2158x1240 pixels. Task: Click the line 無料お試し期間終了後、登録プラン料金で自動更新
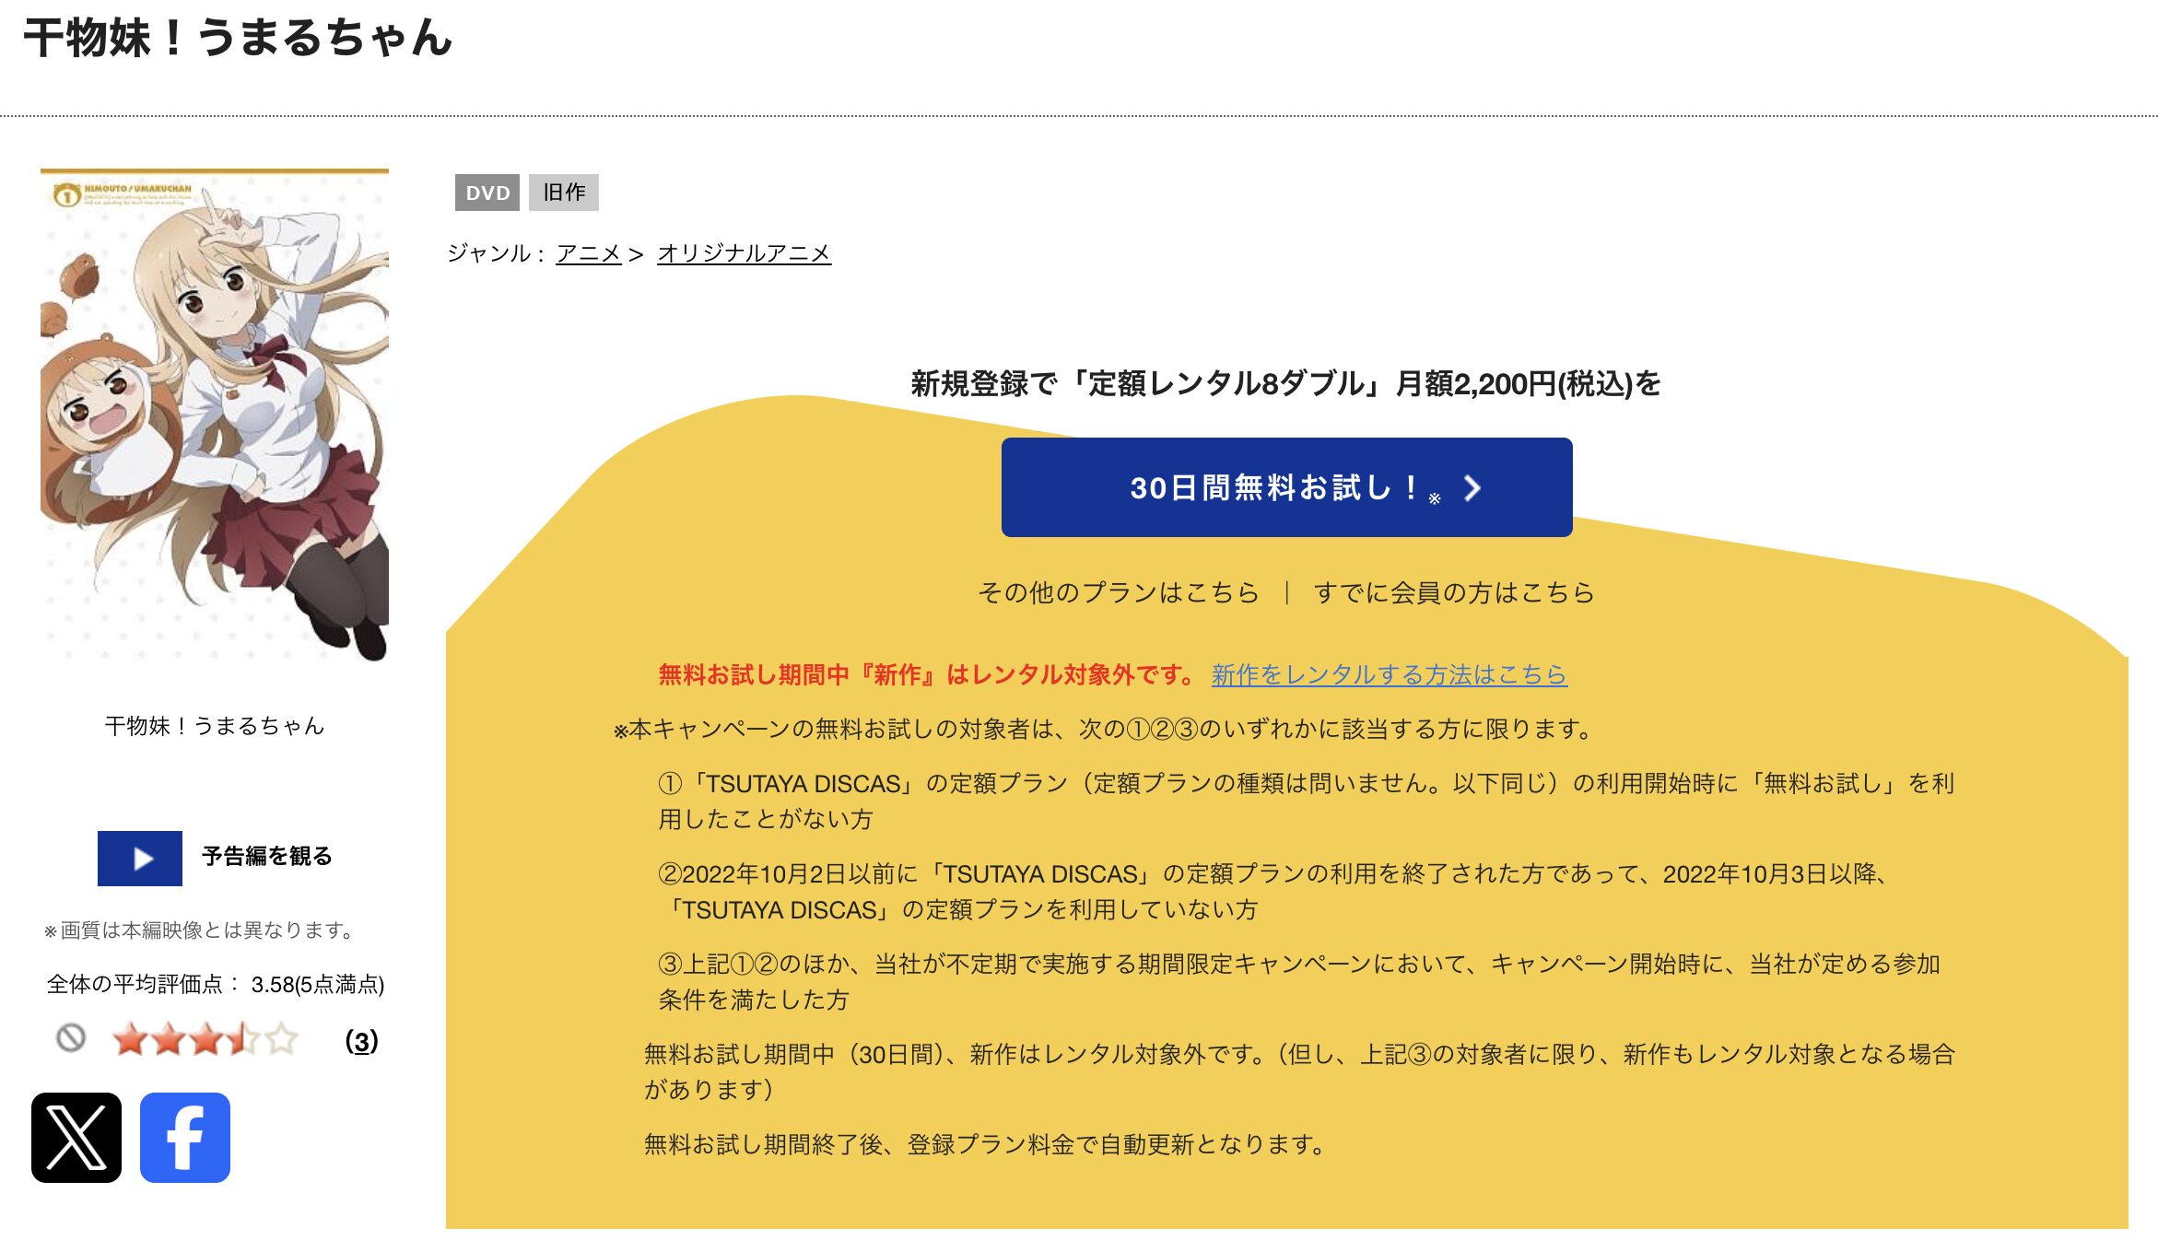(985, 1144)
